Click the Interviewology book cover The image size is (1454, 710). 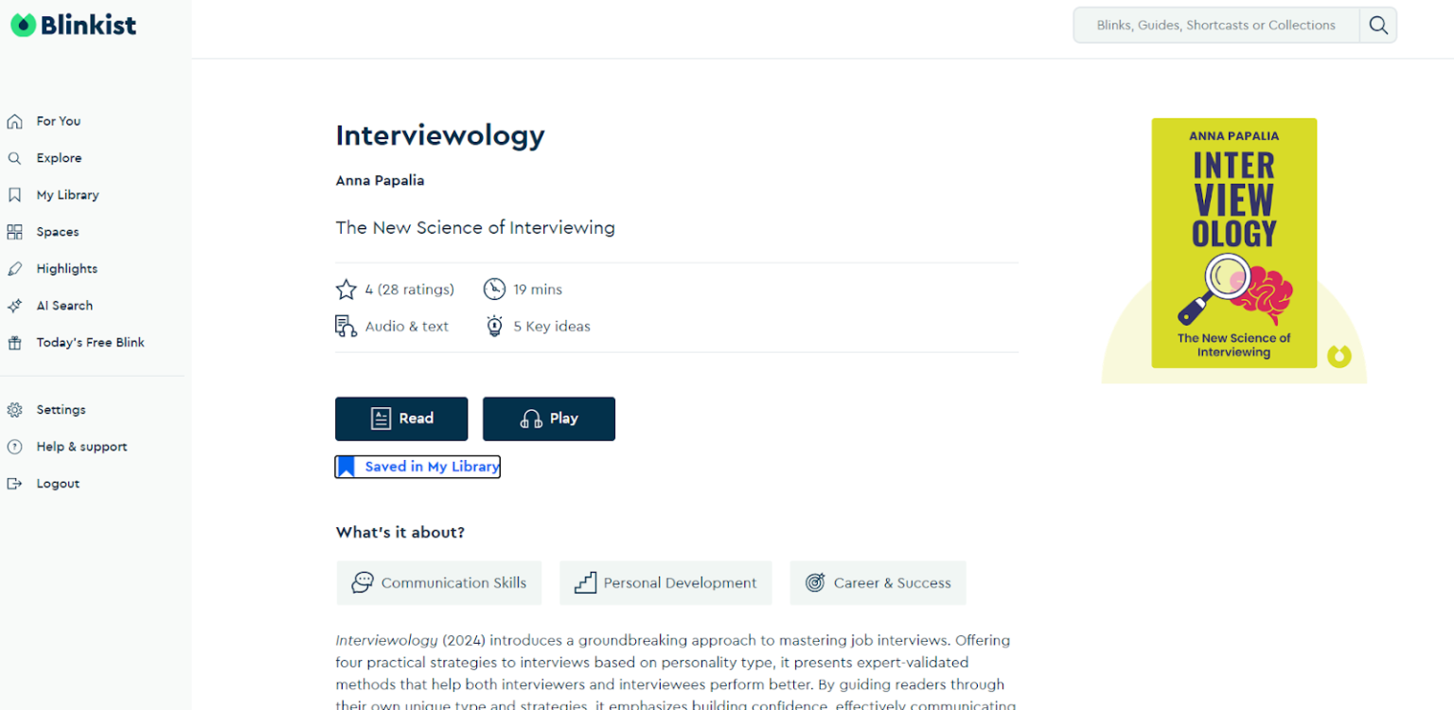1232,243
